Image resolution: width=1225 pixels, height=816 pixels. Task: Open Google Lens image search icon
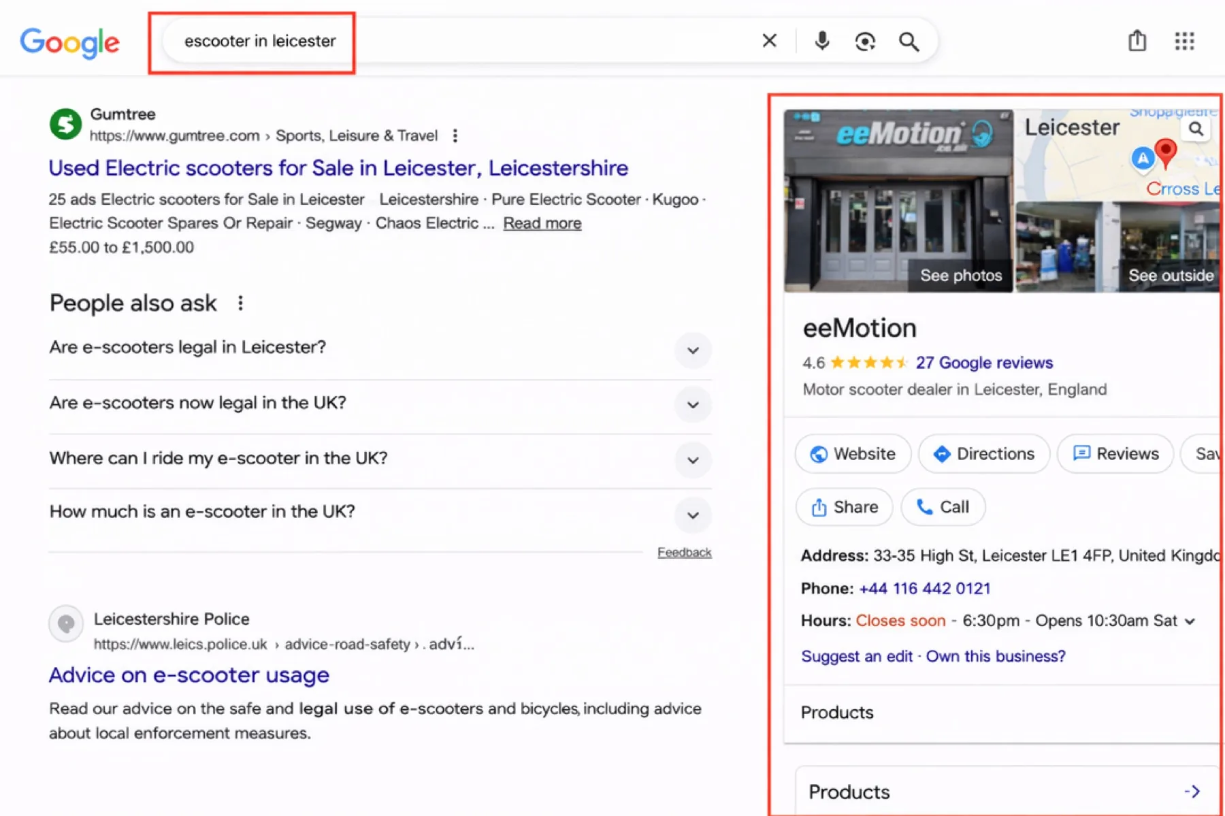pos(865,42)
